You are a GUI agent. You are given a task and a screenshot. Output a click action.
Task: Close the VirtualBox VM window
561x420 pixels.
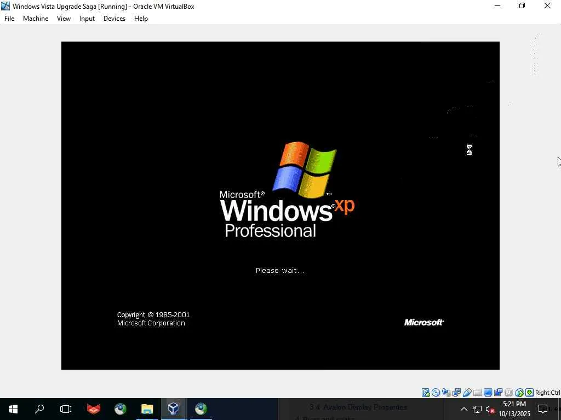point(547,5)
